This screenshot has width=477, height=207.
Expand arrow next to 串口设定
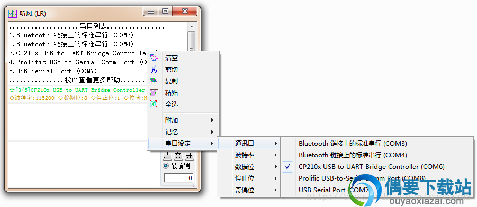(212, 144)
